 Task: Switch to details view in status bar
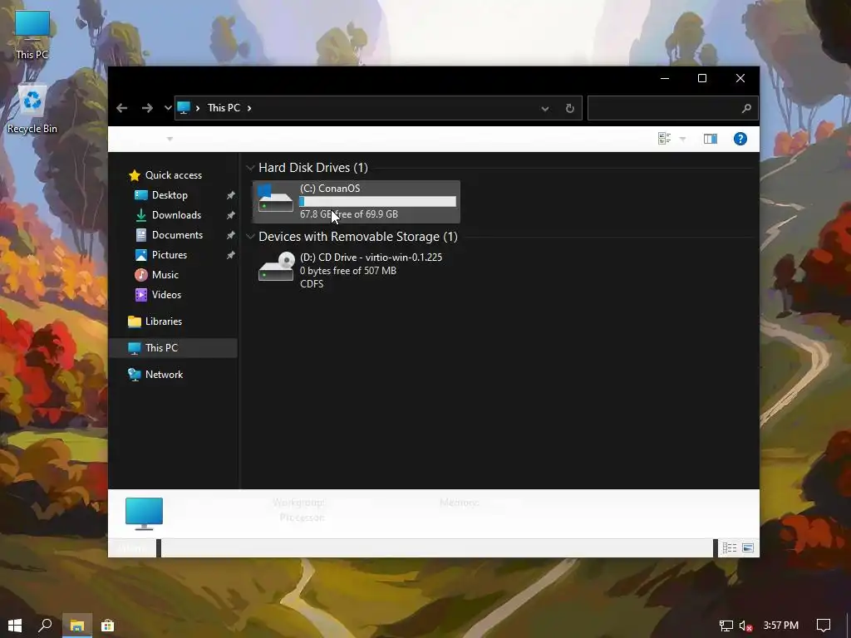click(x=730, y=548)
